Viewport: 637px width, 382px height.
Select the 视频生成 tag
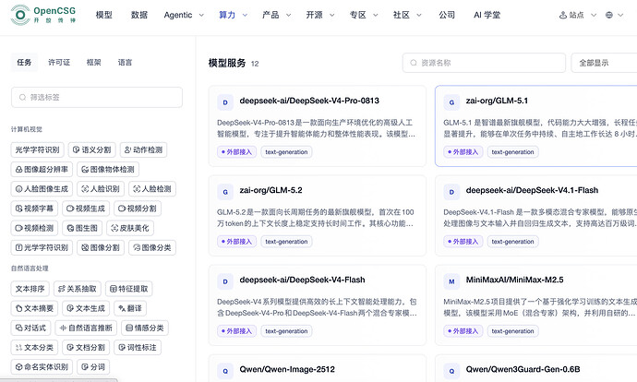(86, 209)
